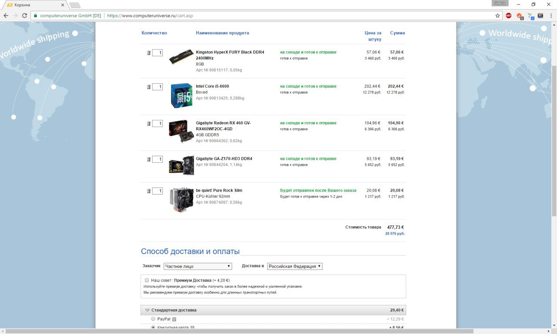
Task: Click the + 12,29 € PayPal surcharge
Action: coord(396,319)
